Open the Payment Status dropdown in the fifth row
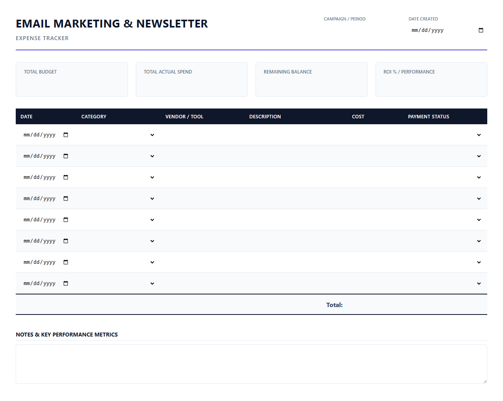Screen dimensions: 503x401 (445, 220)
